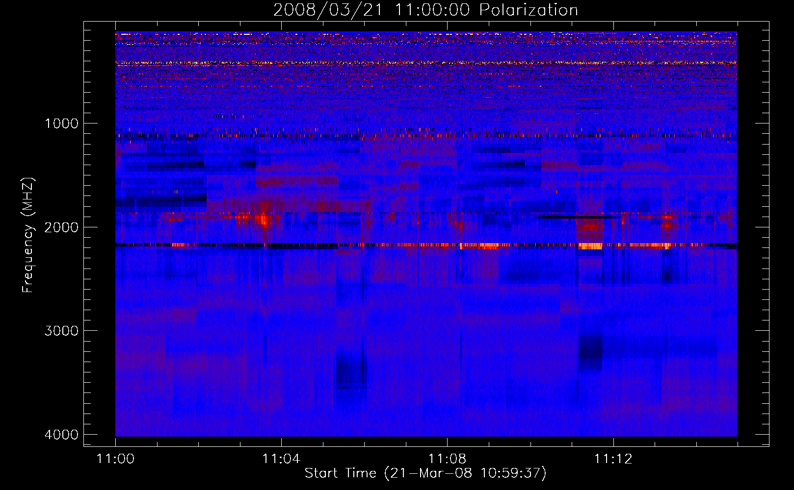This screenshot has height=490, width=794.
Task: Click the 2000 frequency tick label
Action: pyautogui.click(x=61, y=227)
